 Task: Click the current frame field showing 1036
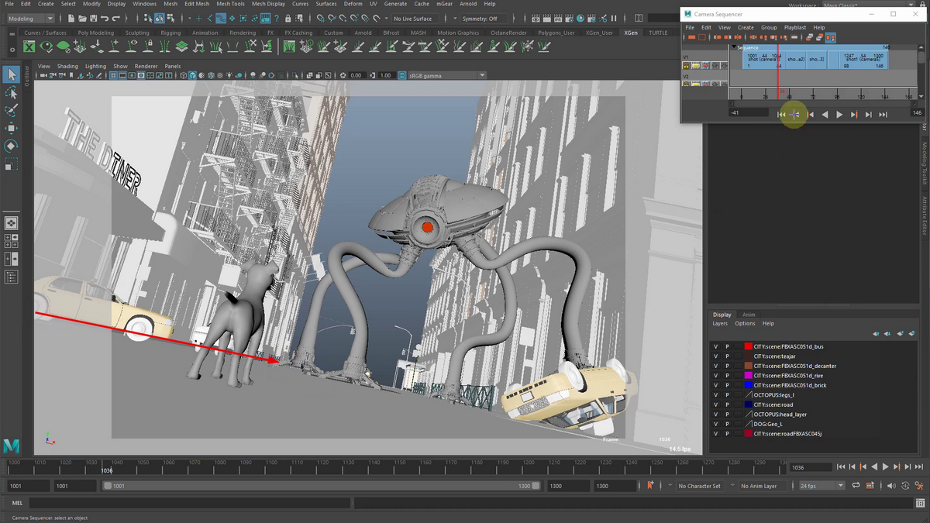[811, 466]
